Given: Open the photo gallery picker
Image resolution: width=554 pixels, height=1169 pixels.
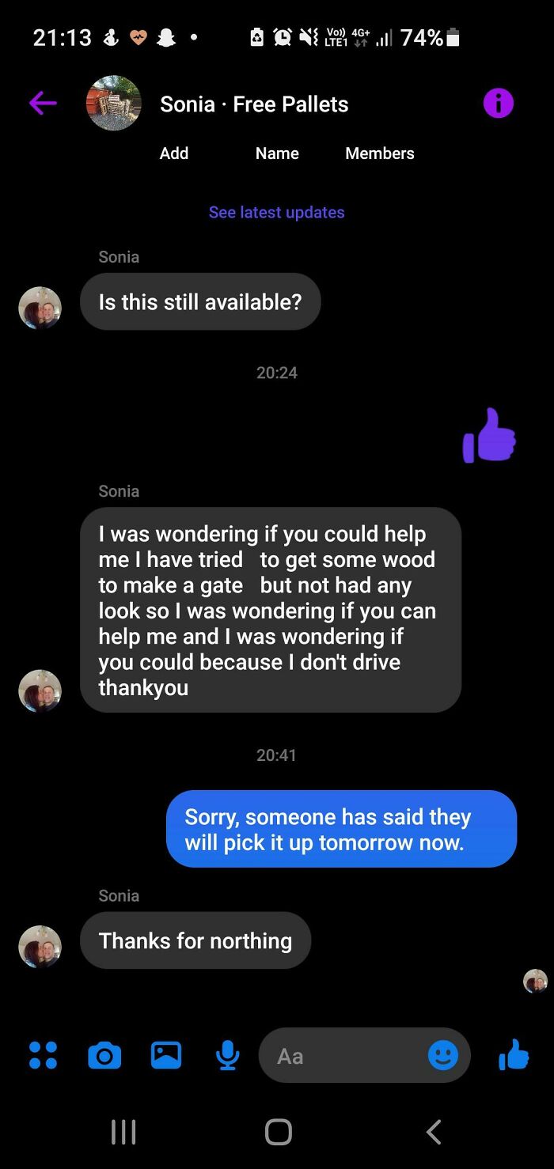Looking at the screenshot, I should (x=166, y=1055).
